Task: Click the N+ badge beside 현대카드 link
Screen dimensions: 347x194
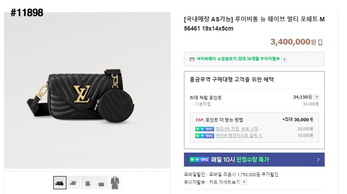Action: tap(205, 136)
